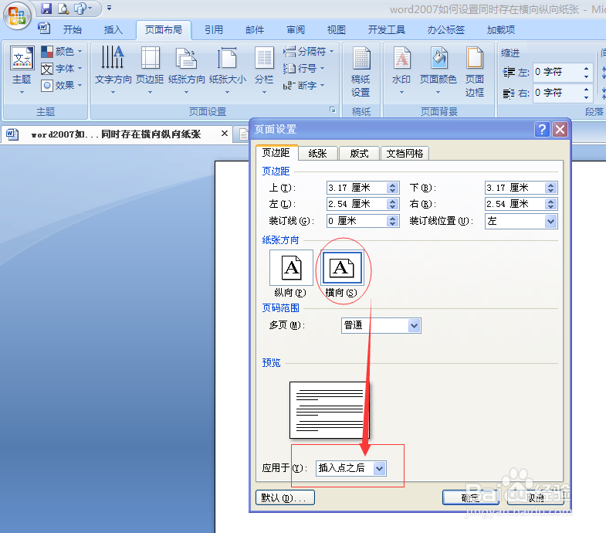Select the Margins (页边距) dialog tab
The image size is (606, 533).
(x=276, y=153)
